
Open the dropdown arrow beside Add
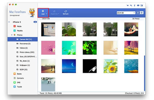coord(46,14)
